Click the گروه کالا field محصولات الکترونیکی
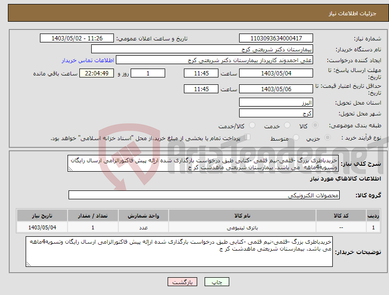Screen dimensions: 389x295 204,195
